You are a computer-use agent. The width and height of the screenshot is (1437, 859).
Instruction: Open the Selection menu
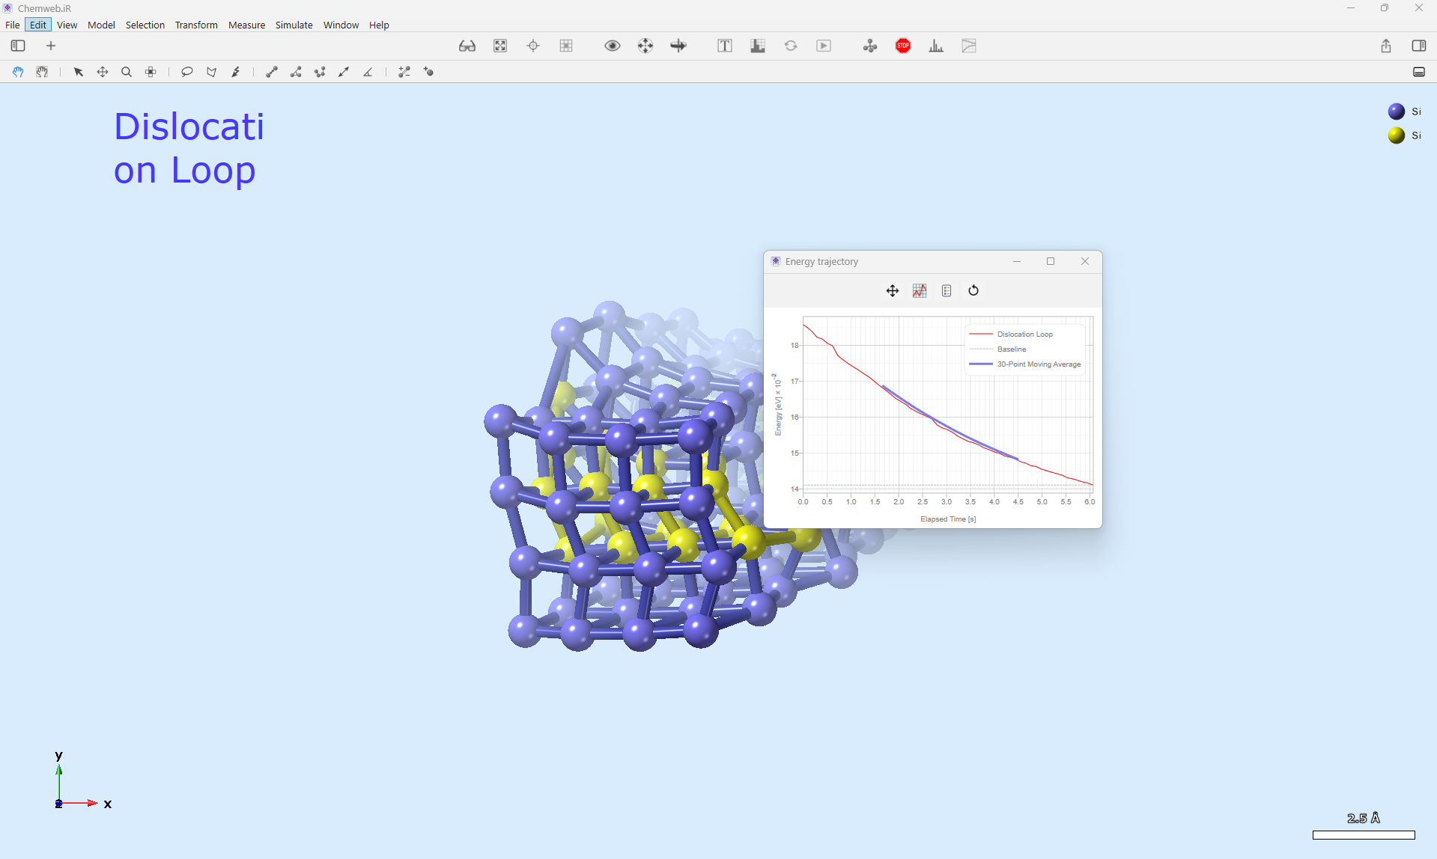[145, 25]
